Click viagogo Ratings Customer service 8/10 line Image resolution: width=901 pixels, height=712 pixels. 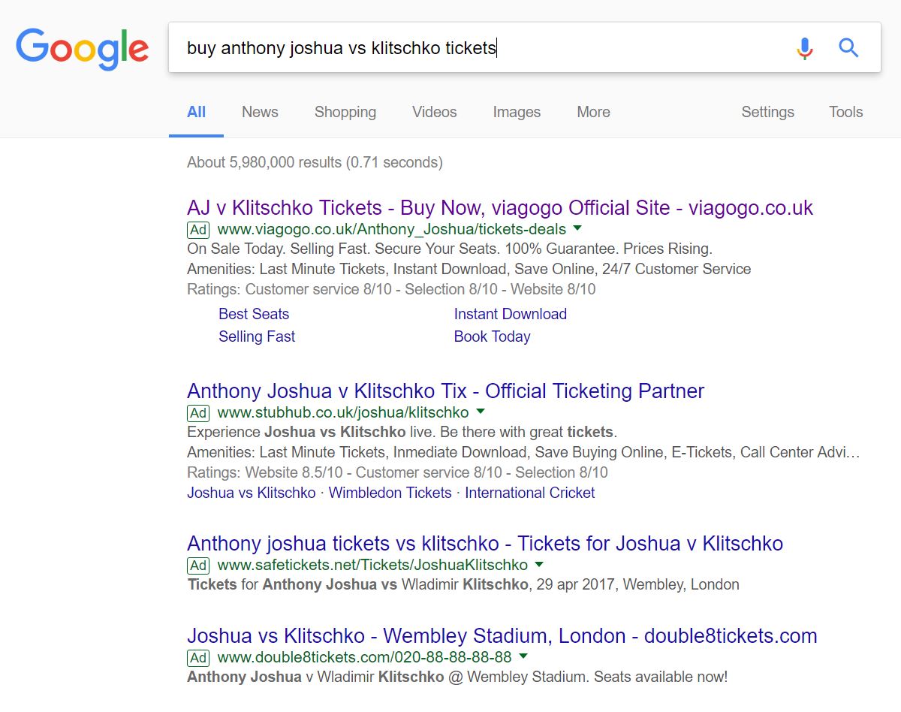[x=391, y=289]
